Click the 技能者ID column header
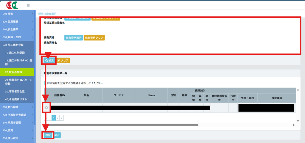The width and height of the screenshot is (305, 143). coord(60,95)
